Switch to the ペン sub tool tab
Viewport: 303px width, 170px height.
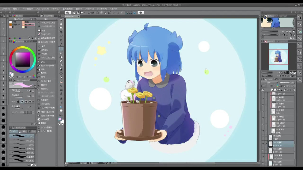point(14,132)
